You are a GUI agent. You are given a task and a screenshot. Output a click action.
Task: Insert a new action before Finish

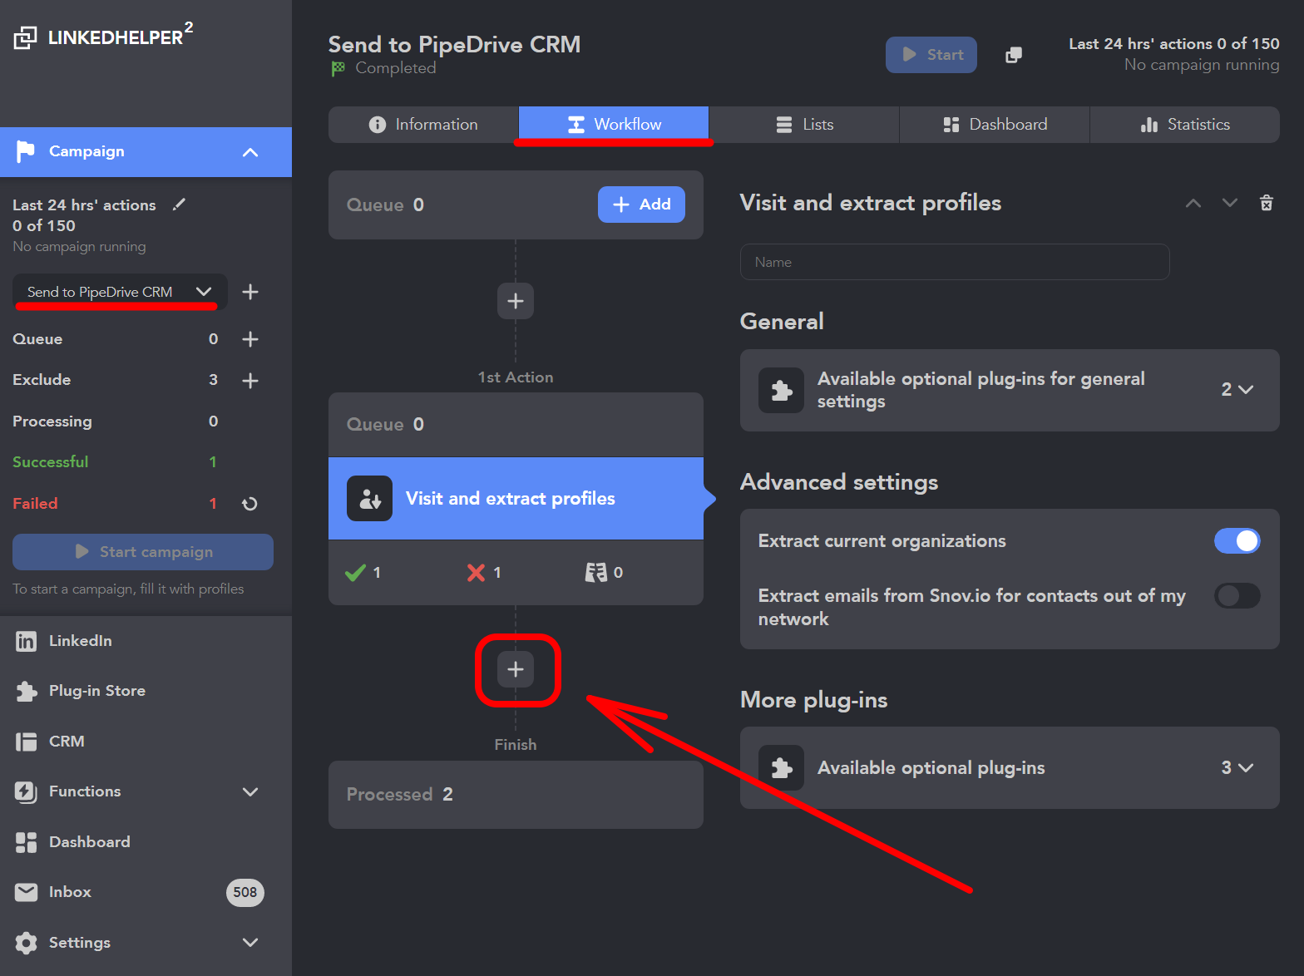[x=516, y=669]
